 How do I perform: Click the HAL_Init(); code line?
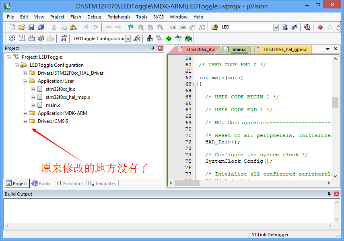[x=222, y=142]
